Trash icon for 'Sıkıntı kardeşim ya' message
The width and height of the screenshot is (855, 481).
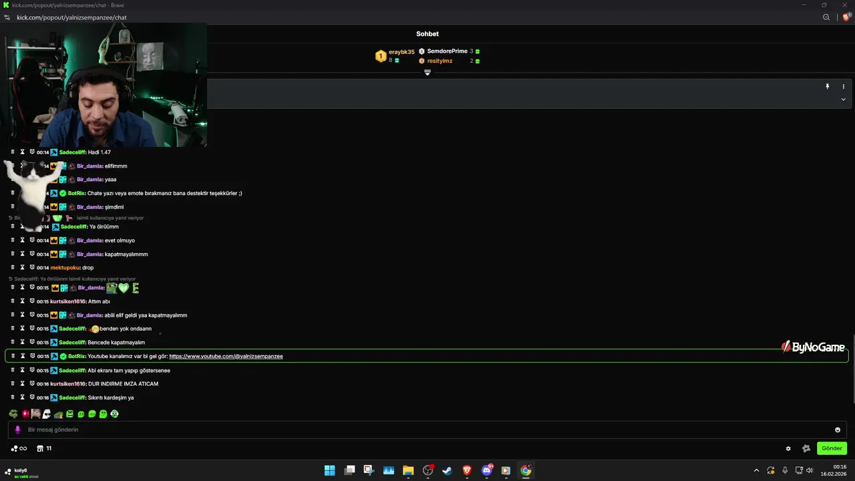[x=12, y=397]
